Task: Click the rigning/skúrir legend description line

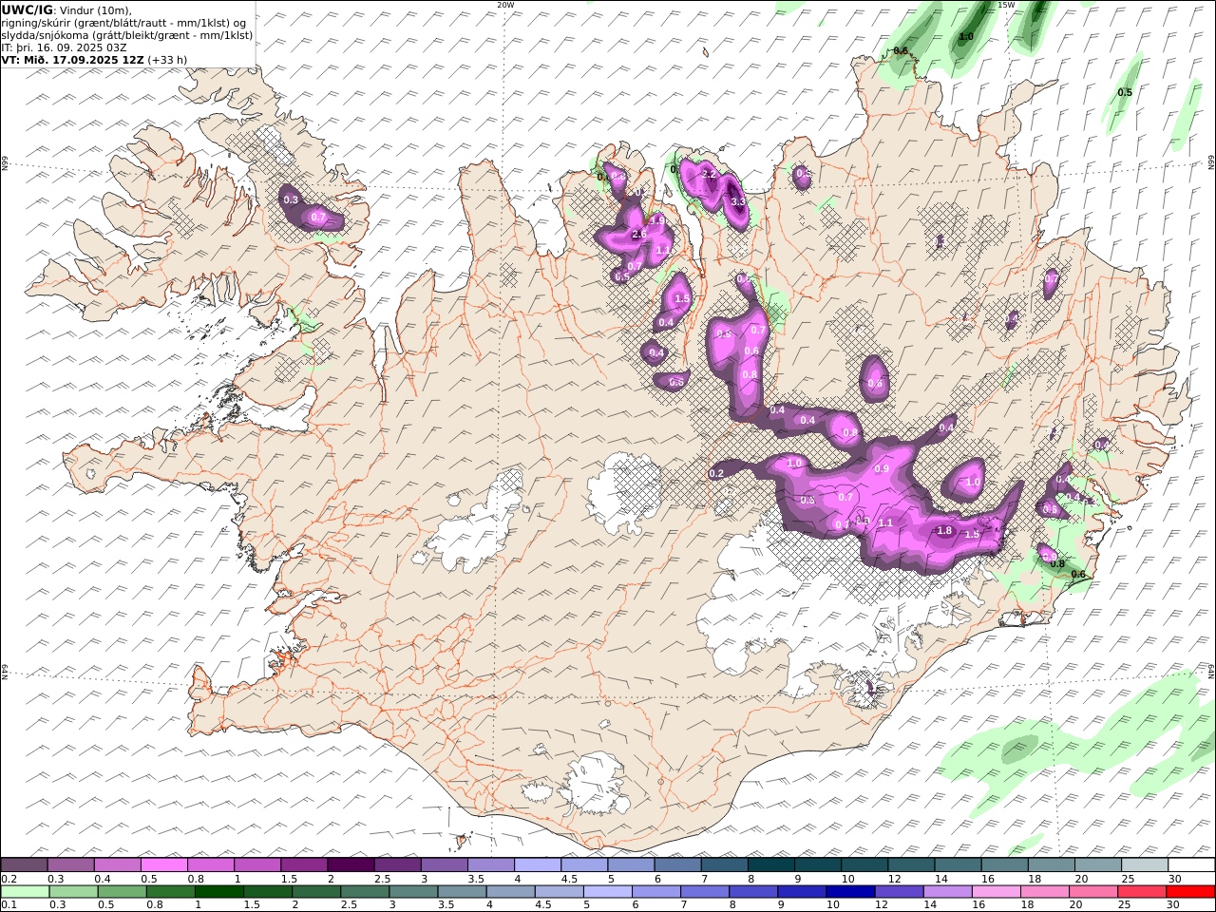Action: coord(123,22)
